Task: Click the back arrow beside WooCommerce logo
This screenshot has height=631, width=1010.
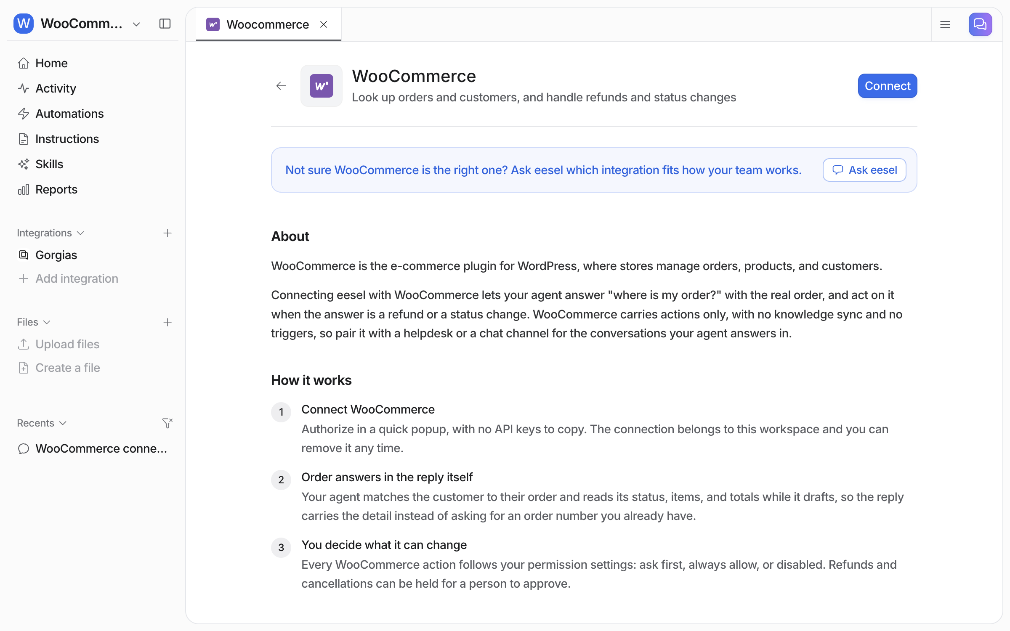Action: point(281,86)
